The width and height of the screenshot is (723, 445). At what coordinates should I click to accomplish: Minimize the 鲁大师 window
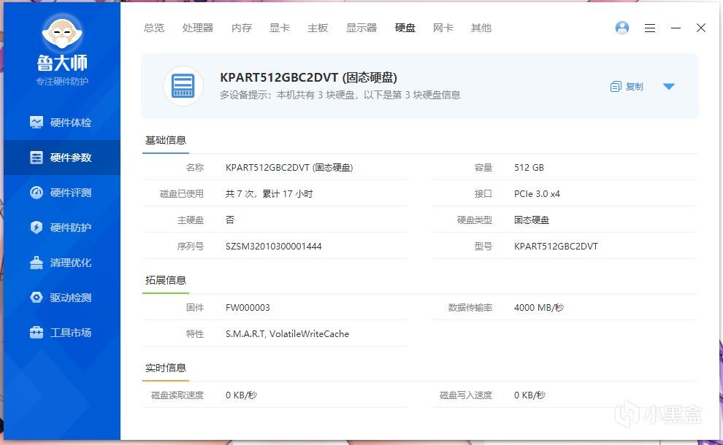point(676,28)
